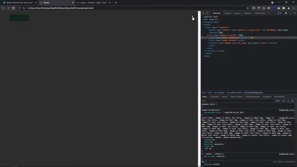Image resolution: width=297 pixels, height=167 pixels.
Task: Go forward with the browser forward arrow
Action: click(x=8, y=8)
